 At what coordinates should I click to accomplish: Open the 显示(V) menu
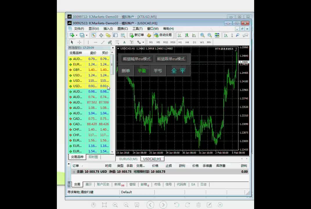(x=94, y=28)
